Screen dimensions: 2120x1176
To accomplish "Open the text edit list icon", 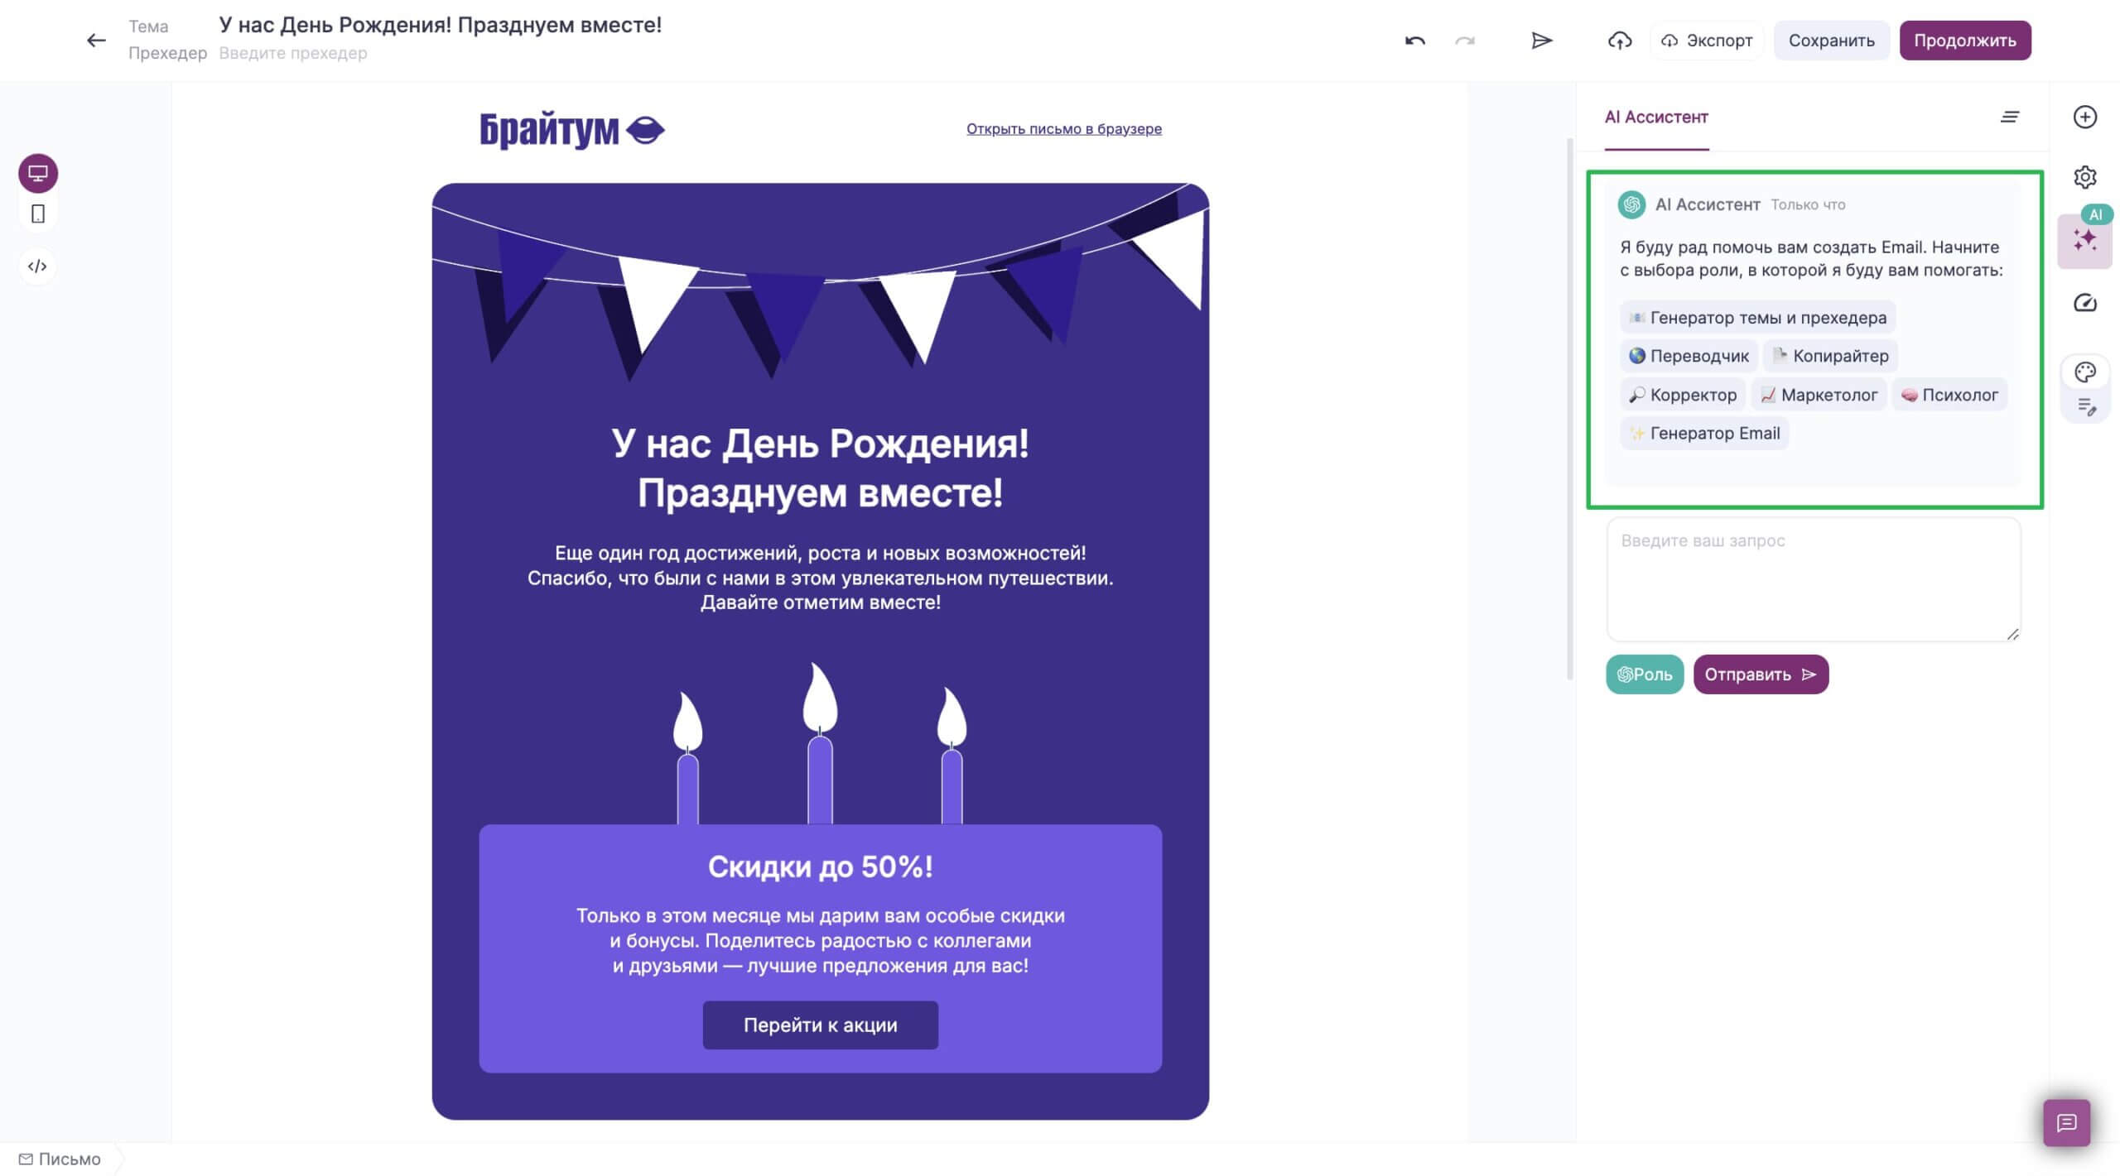I will (2087, 407).
